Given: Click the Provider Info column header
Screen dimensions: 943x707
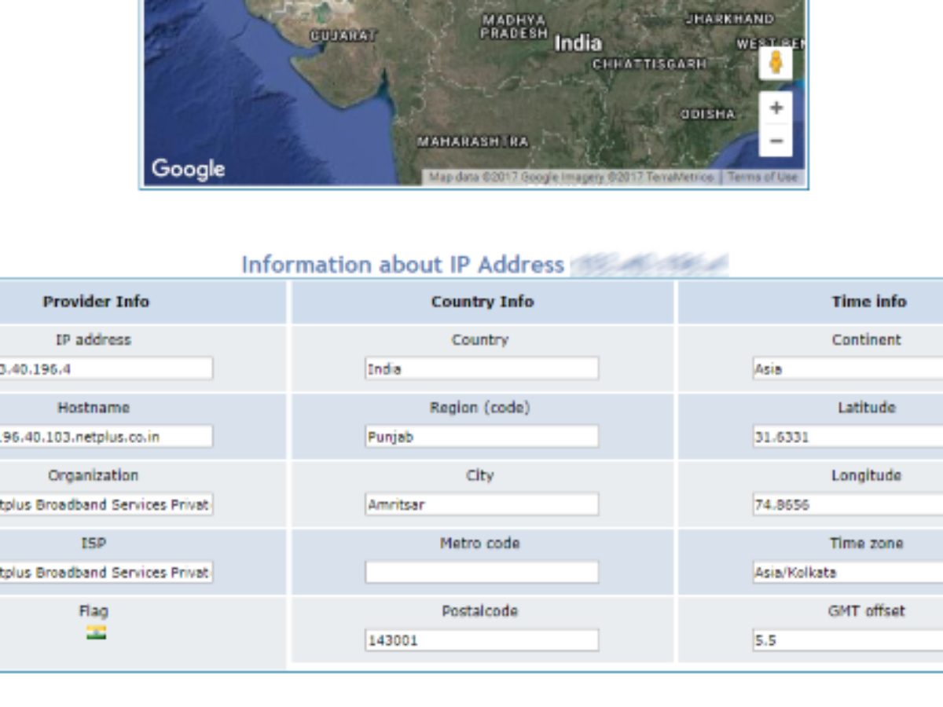Looking at the screenshot, I should (96, 302).
